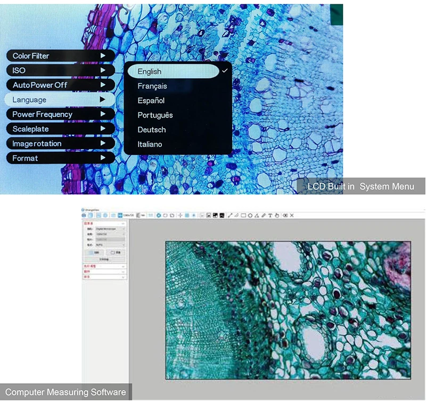The height and width of the screenshot is (405, 426).
Task: Click the wide file-save button in side panel
Action: [x=104, y=260]
